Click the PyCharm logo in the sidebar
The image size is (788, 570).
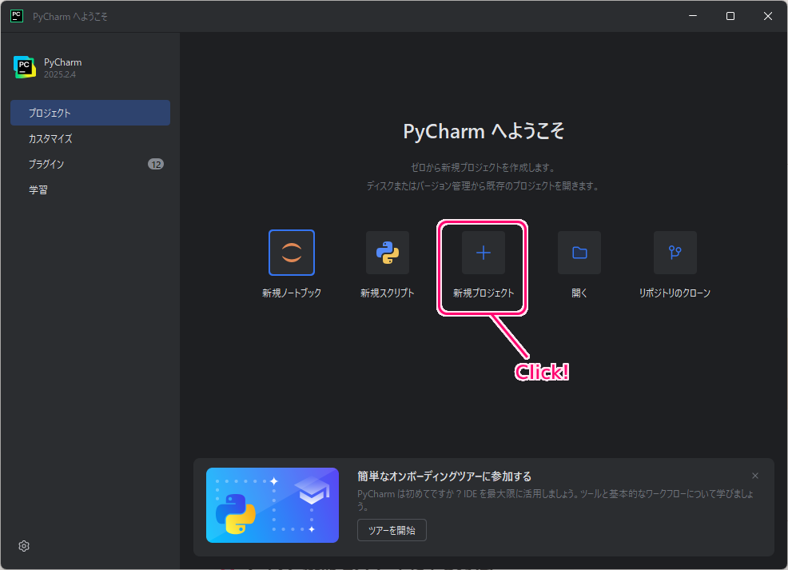tap(26, 67)
